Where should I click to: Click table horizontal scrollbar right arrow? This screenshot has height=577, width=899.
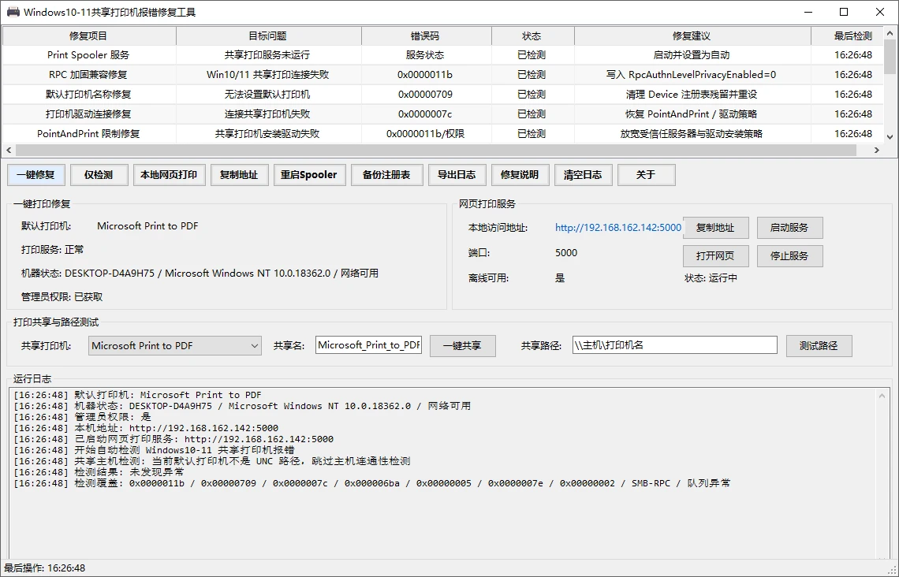click(877, 150)
